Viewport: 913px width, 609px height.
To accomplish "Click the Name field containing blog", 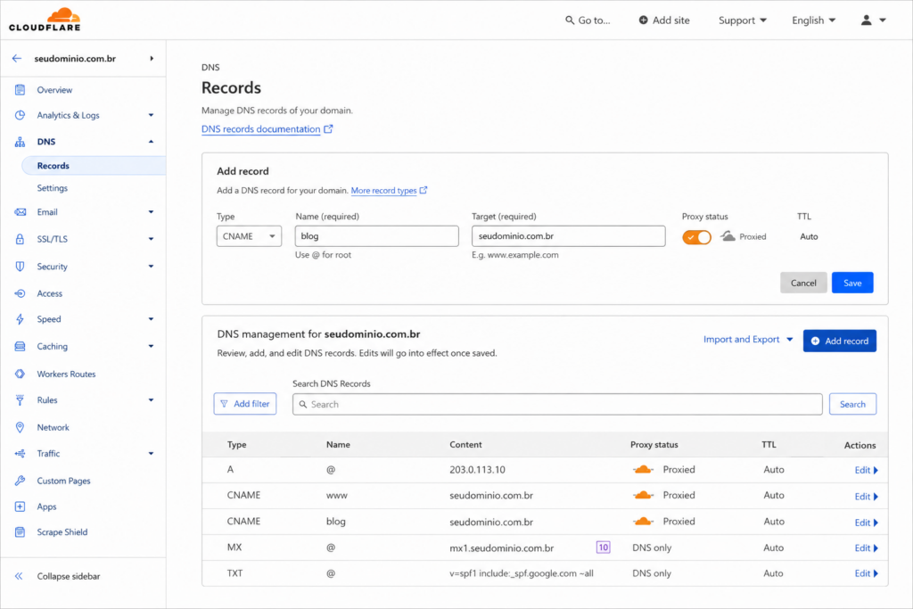I will click(377, 236).
